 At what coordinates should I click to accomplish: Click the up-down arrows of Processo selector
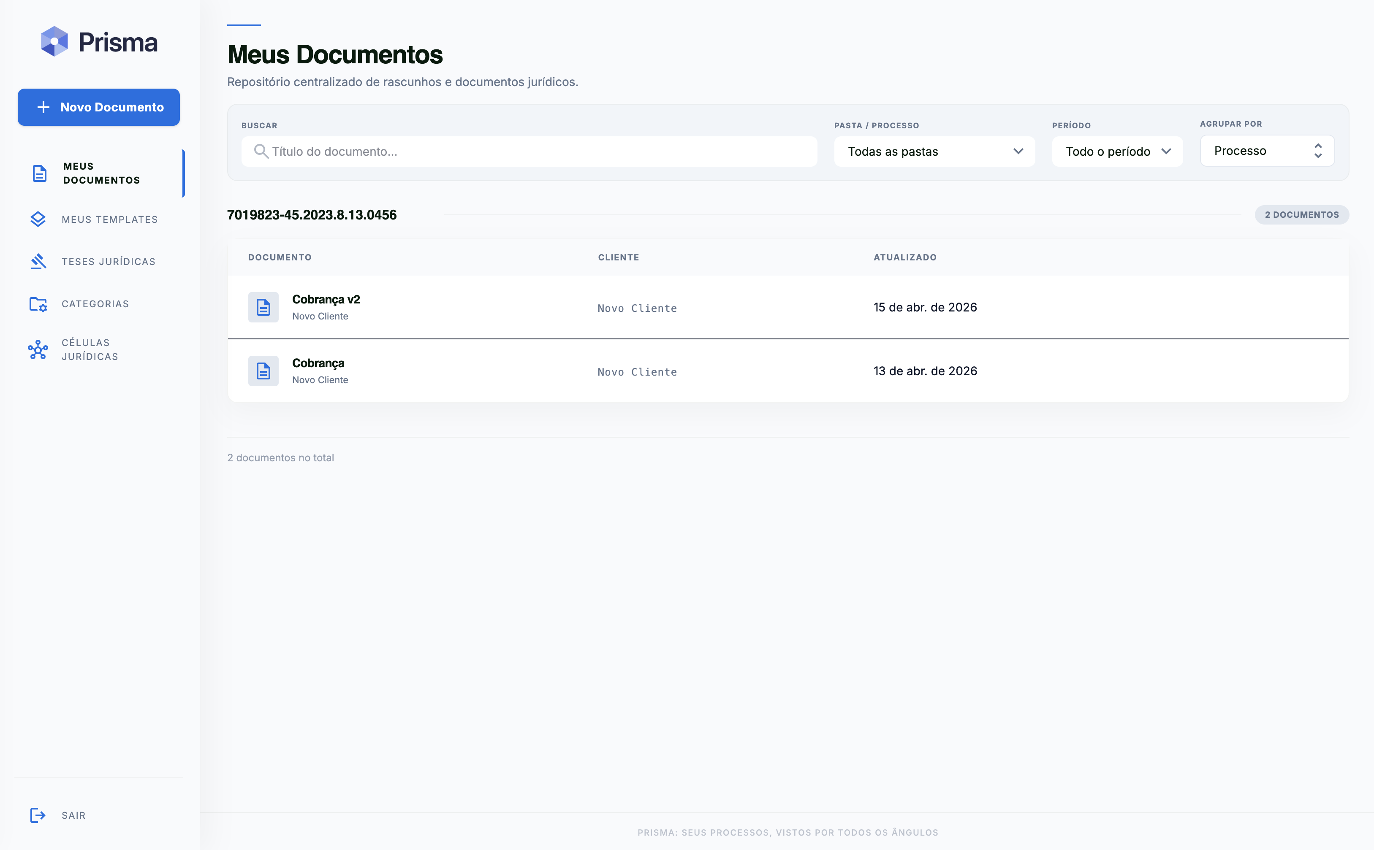tap(1318, 151)
